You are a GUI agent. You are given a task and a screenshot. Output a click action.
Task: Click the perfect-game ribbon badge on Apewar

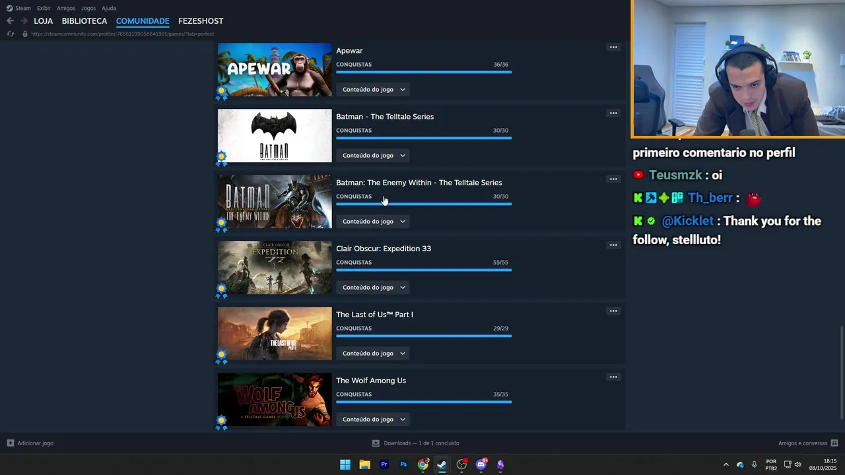click(222, 93)
